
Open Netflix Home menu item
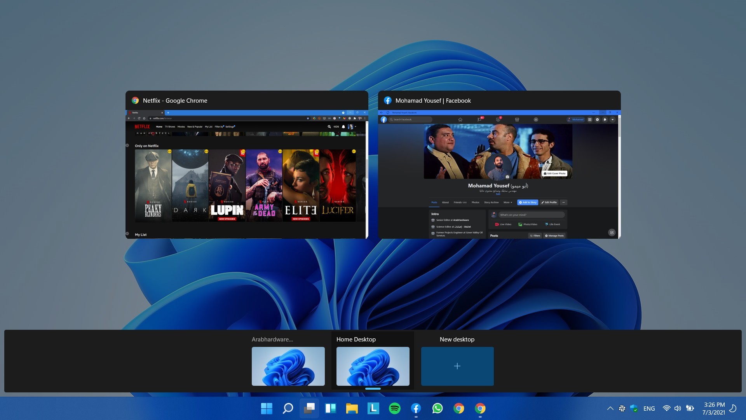point(159,127)
